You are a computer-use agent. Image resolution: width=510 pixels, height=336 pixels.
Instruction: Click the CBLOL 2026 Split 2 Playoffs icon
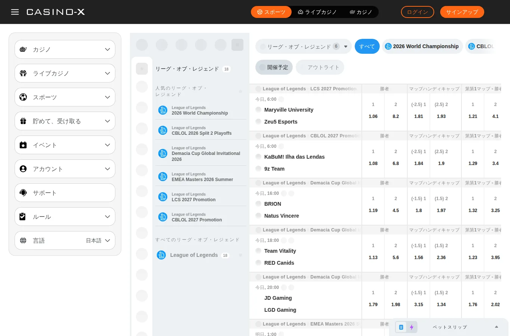[163, 130]
